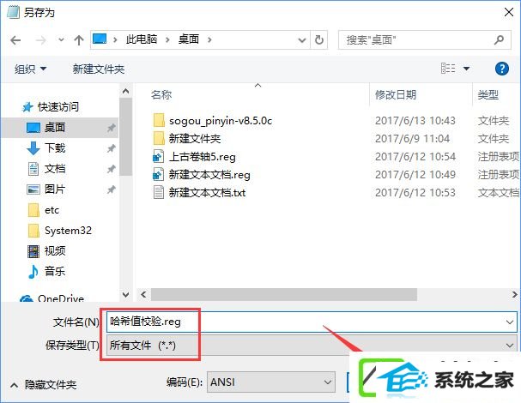
Task: Open the 下载 quick access folder
Action: coord(55,148)
